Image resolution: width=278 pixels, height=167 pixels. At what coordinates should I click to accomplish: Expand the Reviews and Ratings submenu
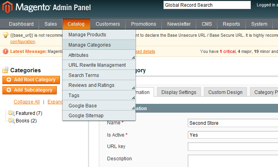tap(99, 85)
